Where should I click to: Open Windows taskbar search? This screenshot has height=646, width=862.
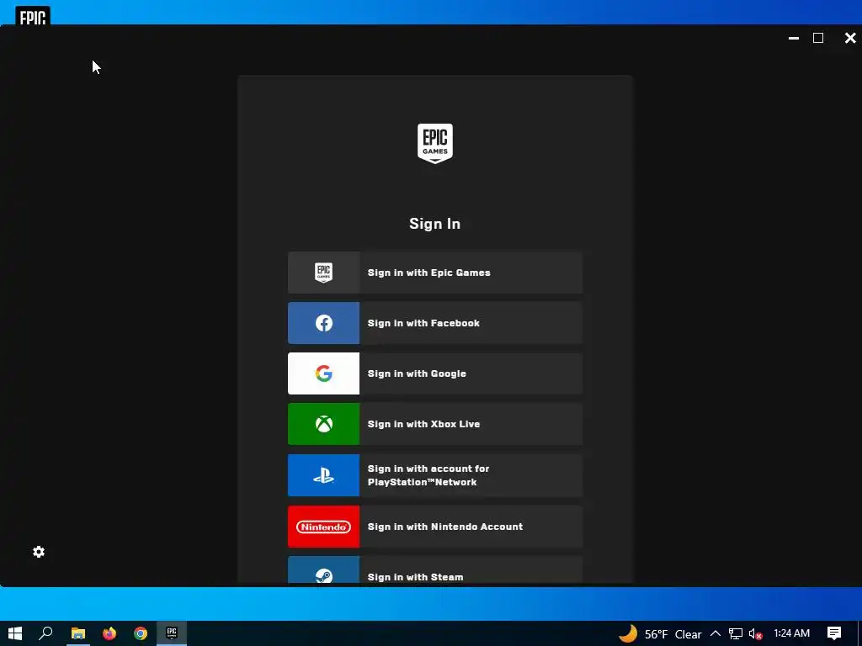point(45,633)
